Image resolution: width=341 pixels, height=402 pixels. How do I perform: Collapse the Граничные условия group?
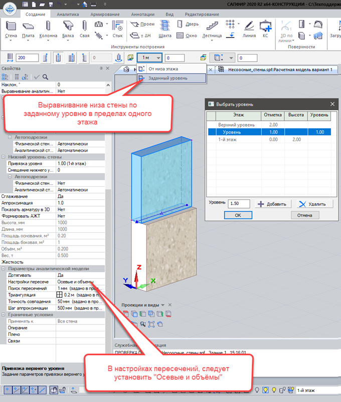4,314
